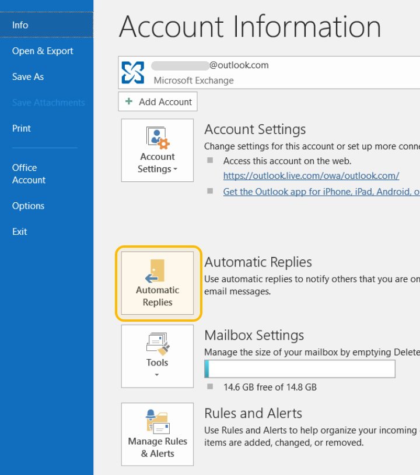Click the Account Settings section heading
The height and width of the screenshot is (475, 420).
tap(255, 129)
